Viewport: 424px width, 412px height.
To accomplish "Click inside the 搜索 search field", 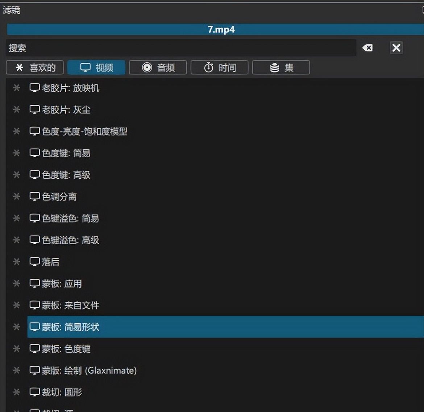I will (x=145, y=47).
